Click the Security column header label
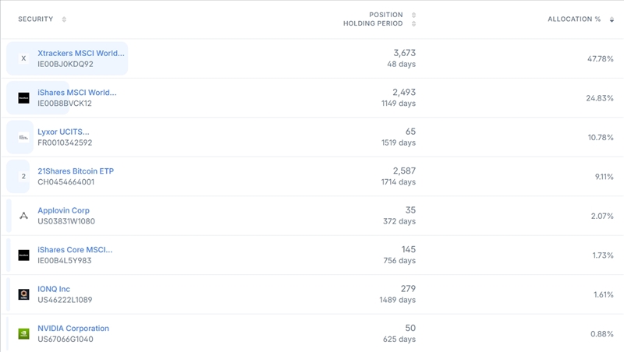 pos(36,19)
